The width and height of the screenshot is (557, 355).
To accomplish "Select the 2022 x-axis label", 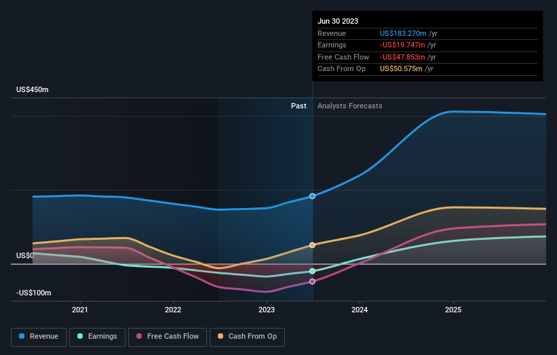I will [x=173, y=310].
